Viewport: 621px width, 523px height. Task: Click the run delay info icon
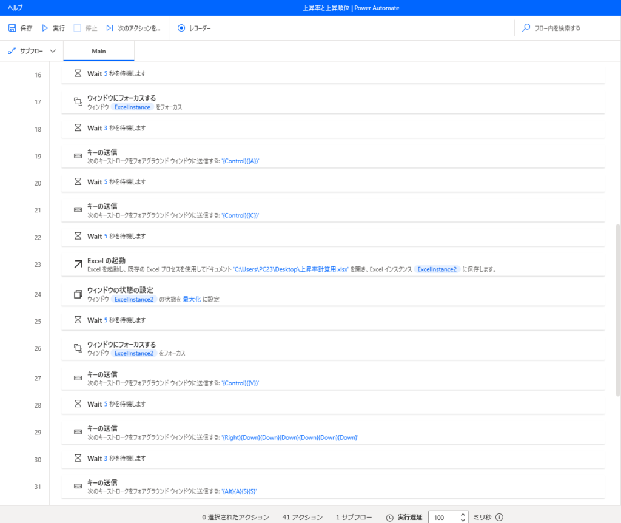click(500, 518)
